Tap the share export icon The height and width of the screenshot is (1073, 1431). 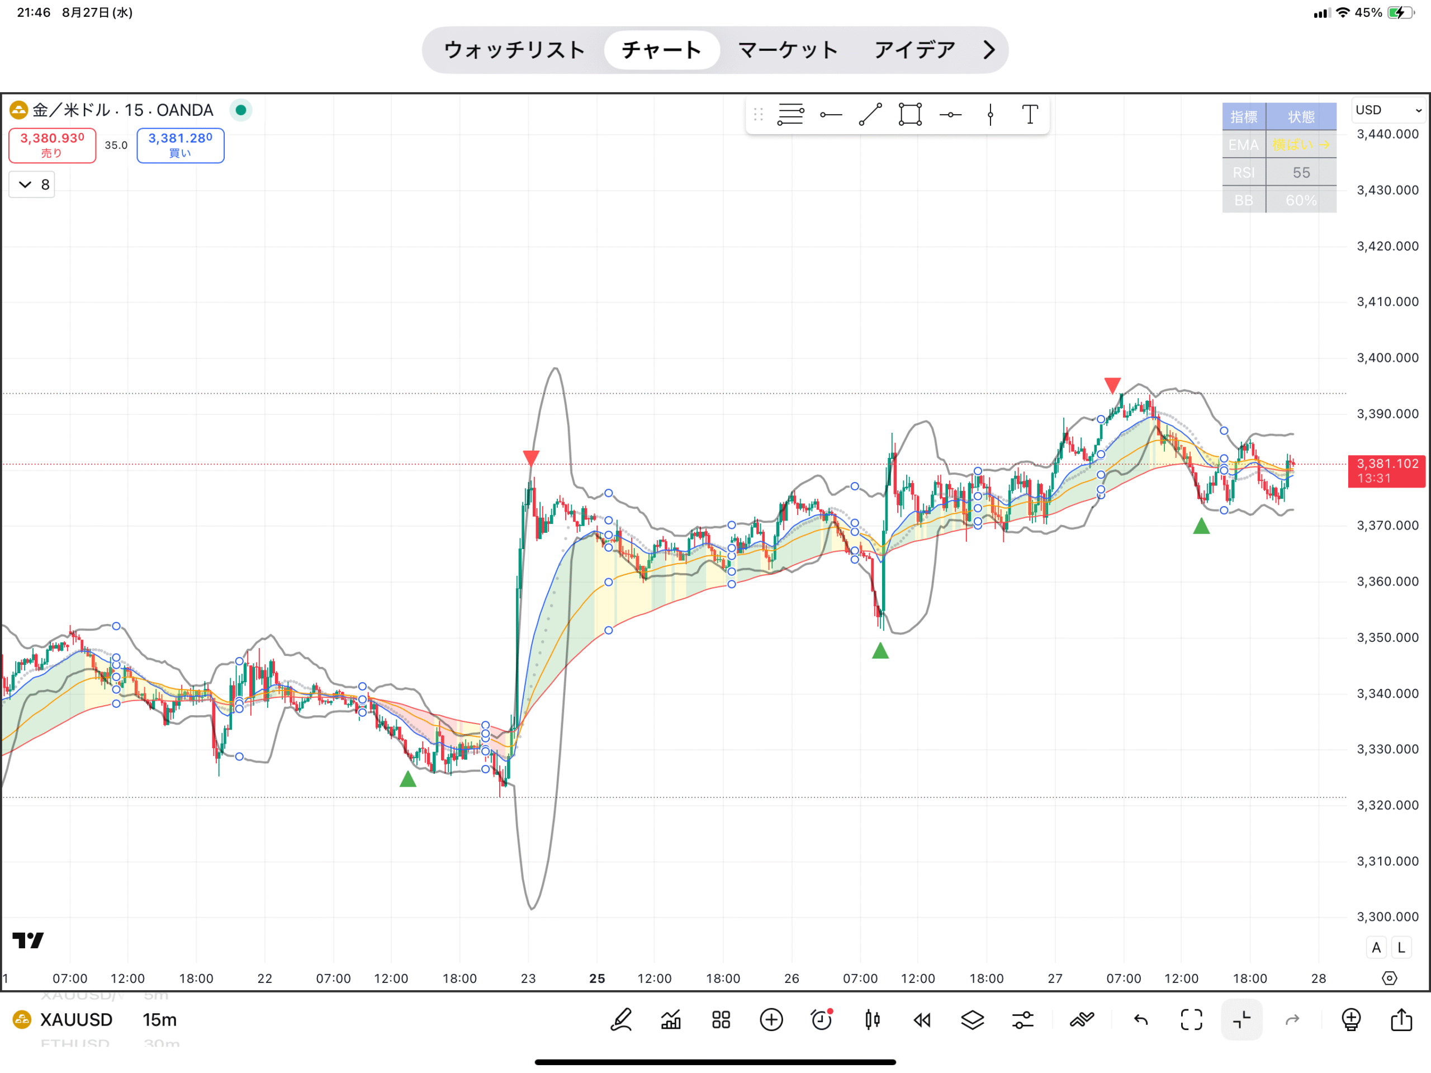pos(1401,1020)
